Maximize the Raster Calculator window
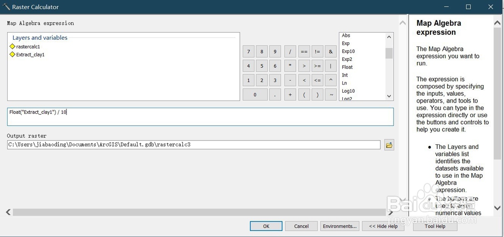This screenshot has width=504, height=237. [x=468, y=7]
